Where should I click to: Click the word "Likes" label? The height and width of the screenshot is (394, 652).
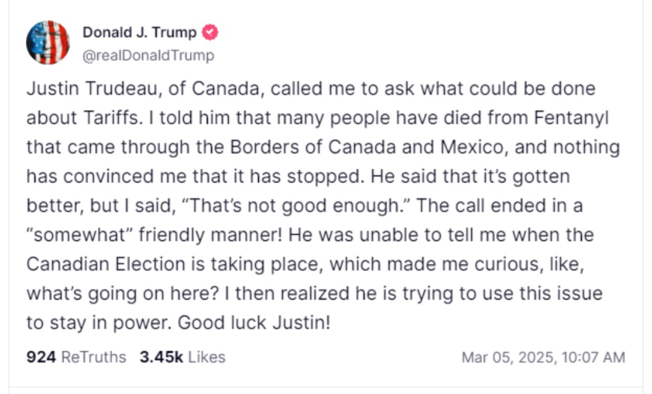click(206, 357)
